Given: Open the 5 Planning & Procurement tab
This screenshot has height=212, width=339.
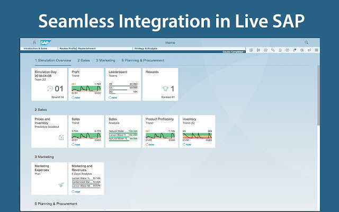Looking at the screenshot, I should 143,60.
